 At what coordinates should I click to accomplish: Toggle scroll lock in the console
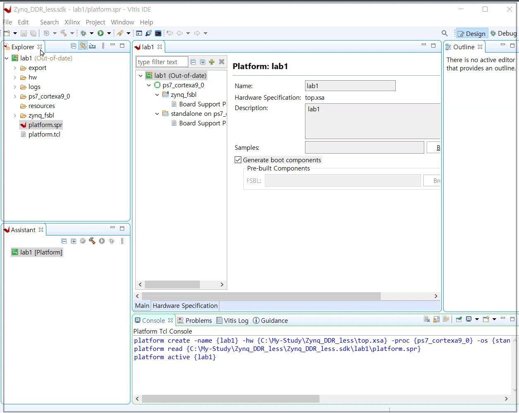[x=436, y=319]
